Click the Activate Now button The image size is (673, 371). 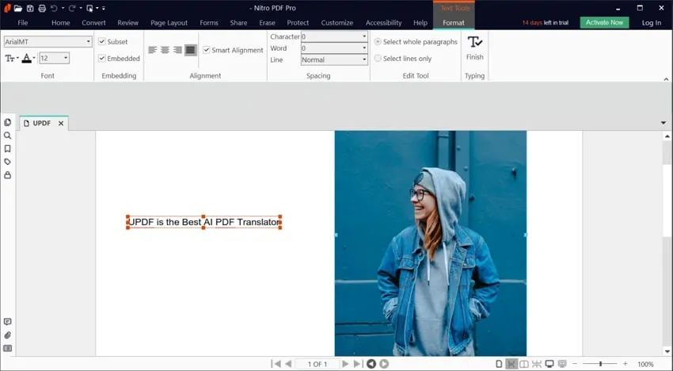(x=604, y=22)
